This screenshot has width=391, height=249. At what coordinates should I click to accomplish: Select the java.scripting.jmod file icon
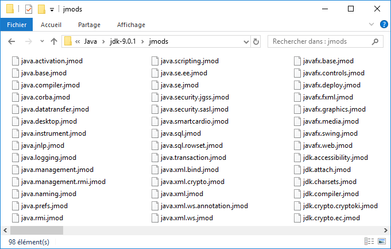click(x=155, y=61)
